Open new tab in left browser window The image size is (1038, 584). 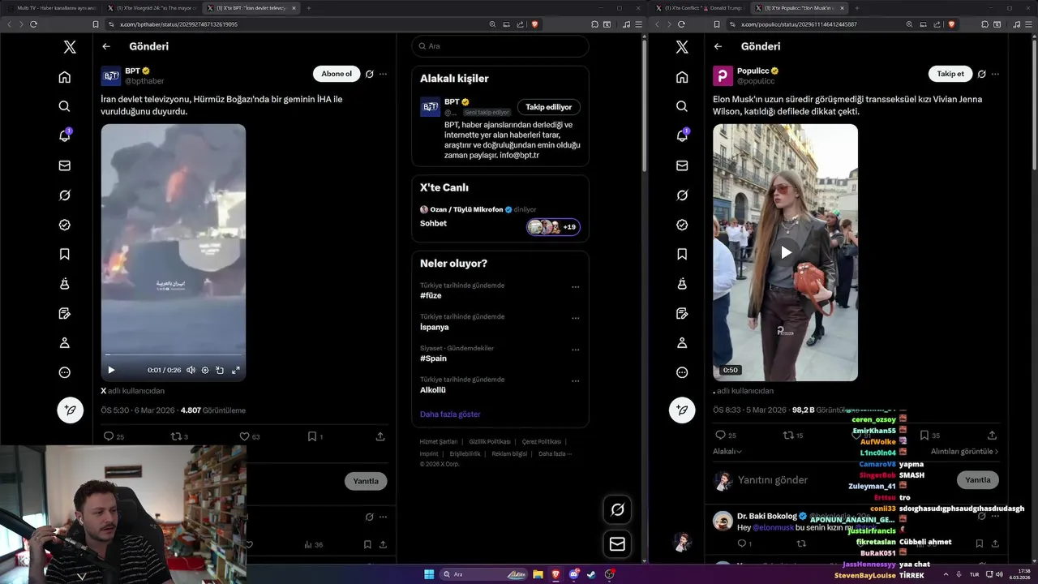(308, 8)
